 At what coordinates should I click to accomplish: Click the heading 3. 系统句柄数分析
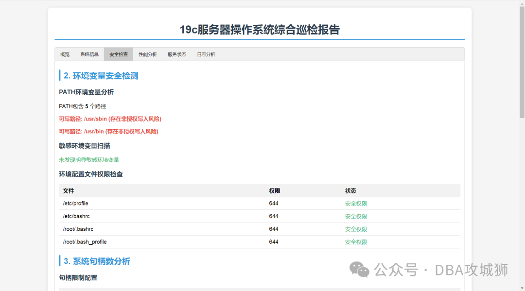point(97,261)
